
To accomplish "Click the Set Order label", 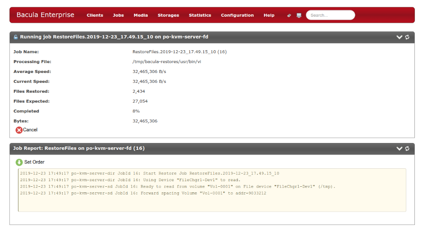I will point(34,162).
